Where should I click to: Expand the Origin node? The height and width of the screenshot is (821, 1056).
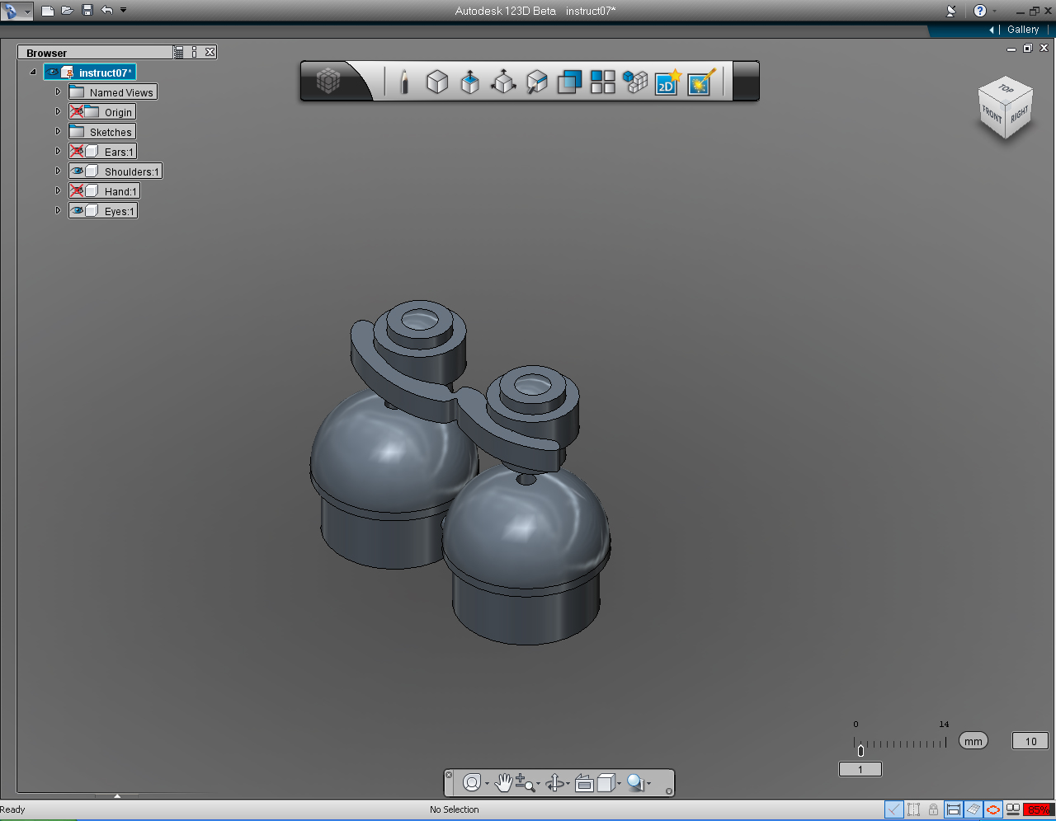pos(58,112)
